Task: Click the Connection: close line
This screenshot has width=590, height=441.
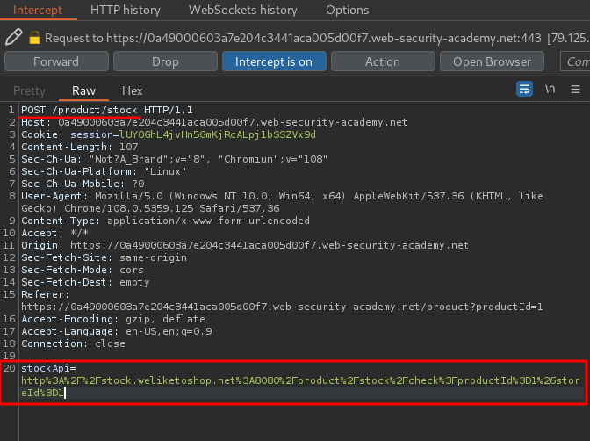Action: [x=74, y=343]
